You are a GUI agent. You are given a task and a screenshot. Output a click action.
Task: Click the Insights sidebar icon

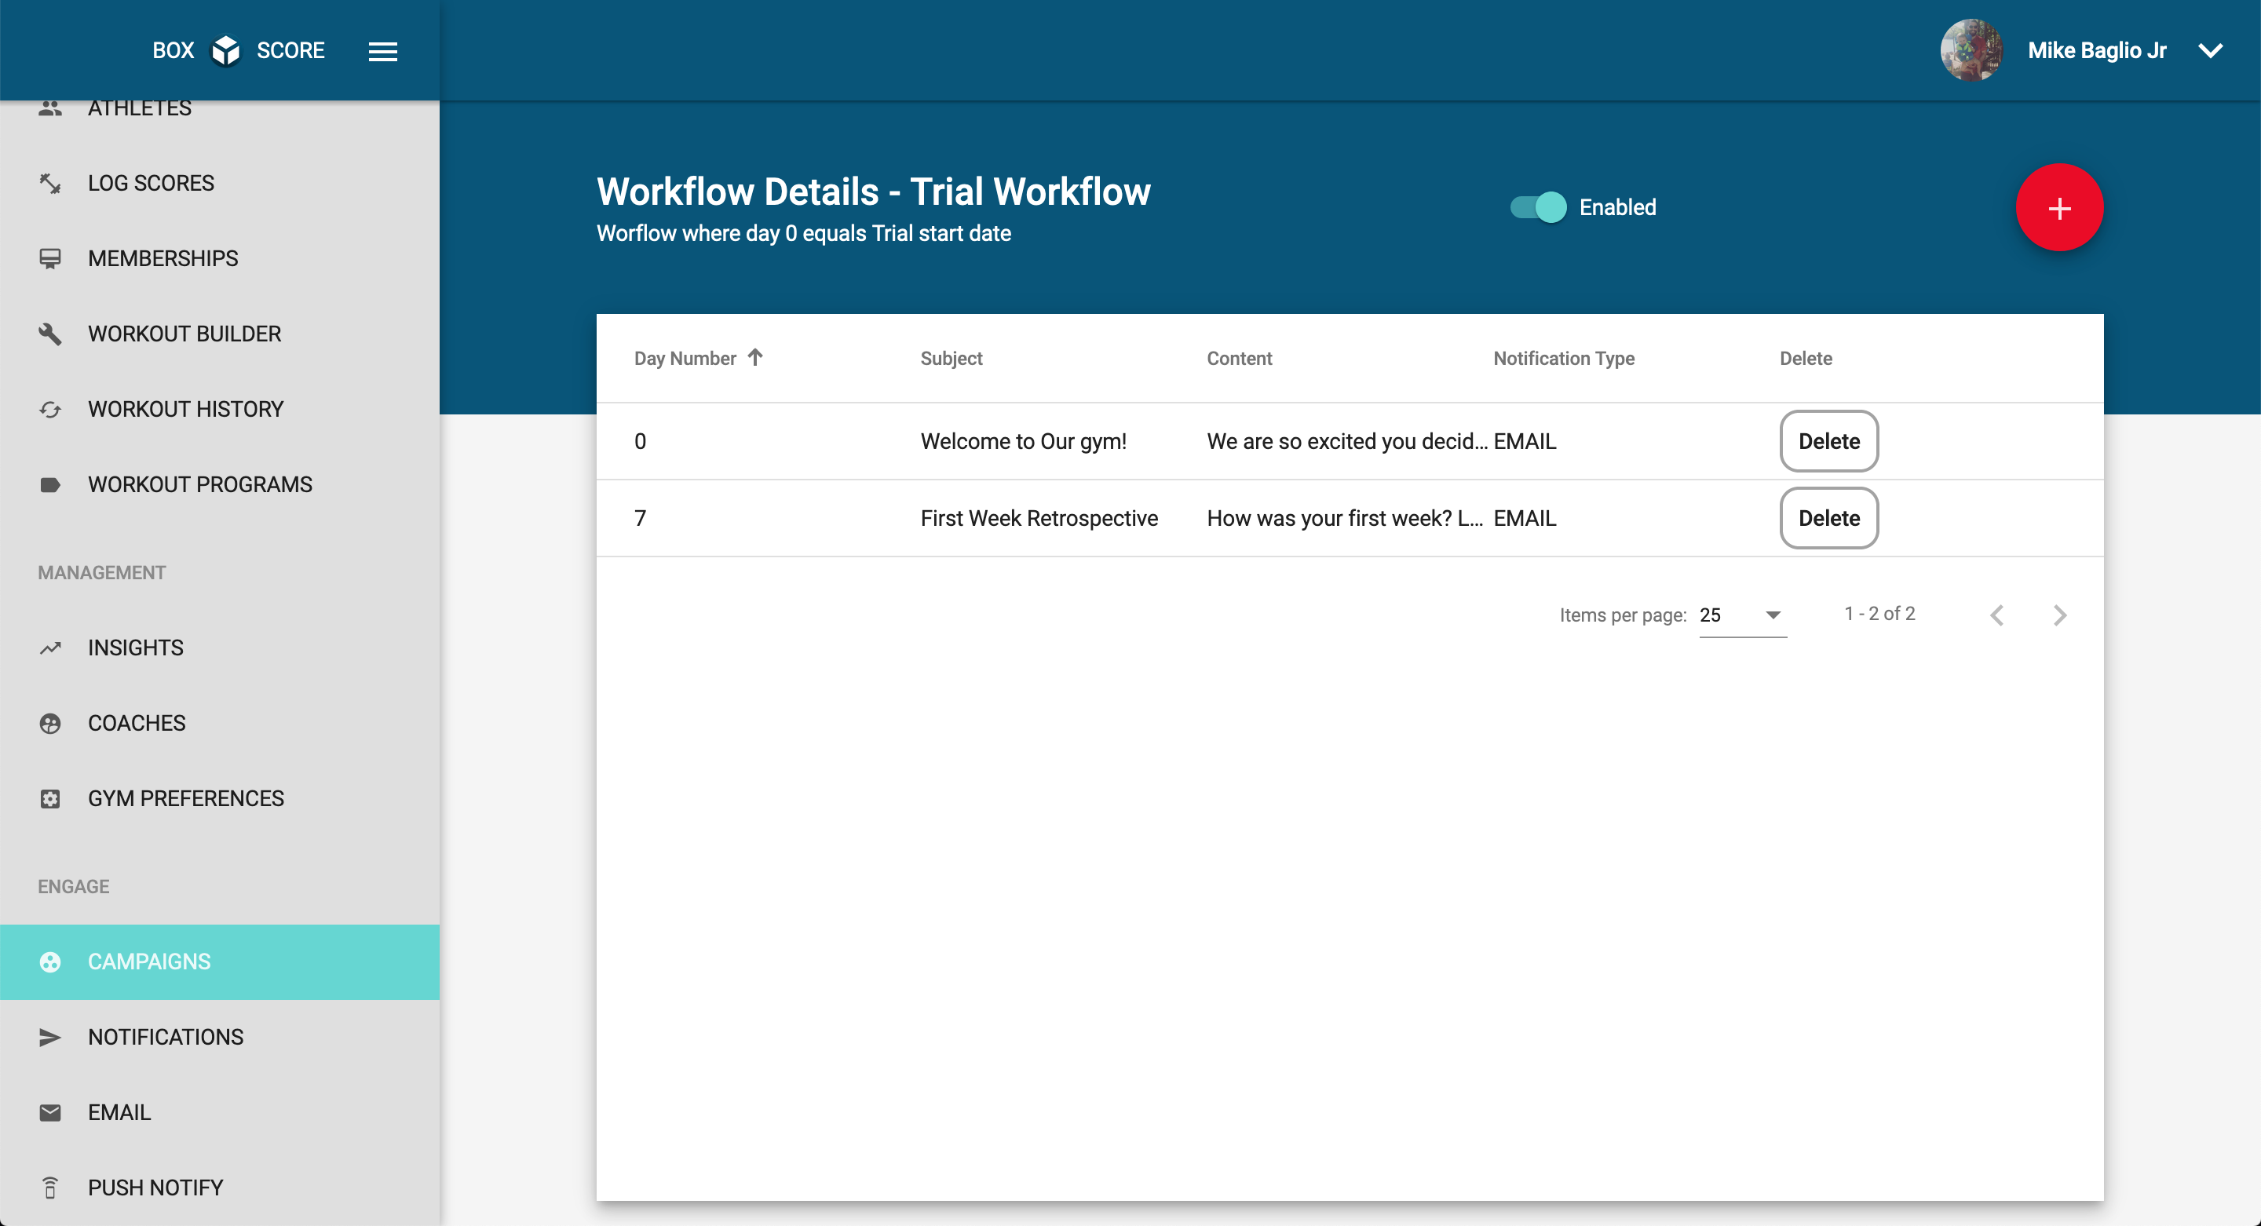[49, 648]
